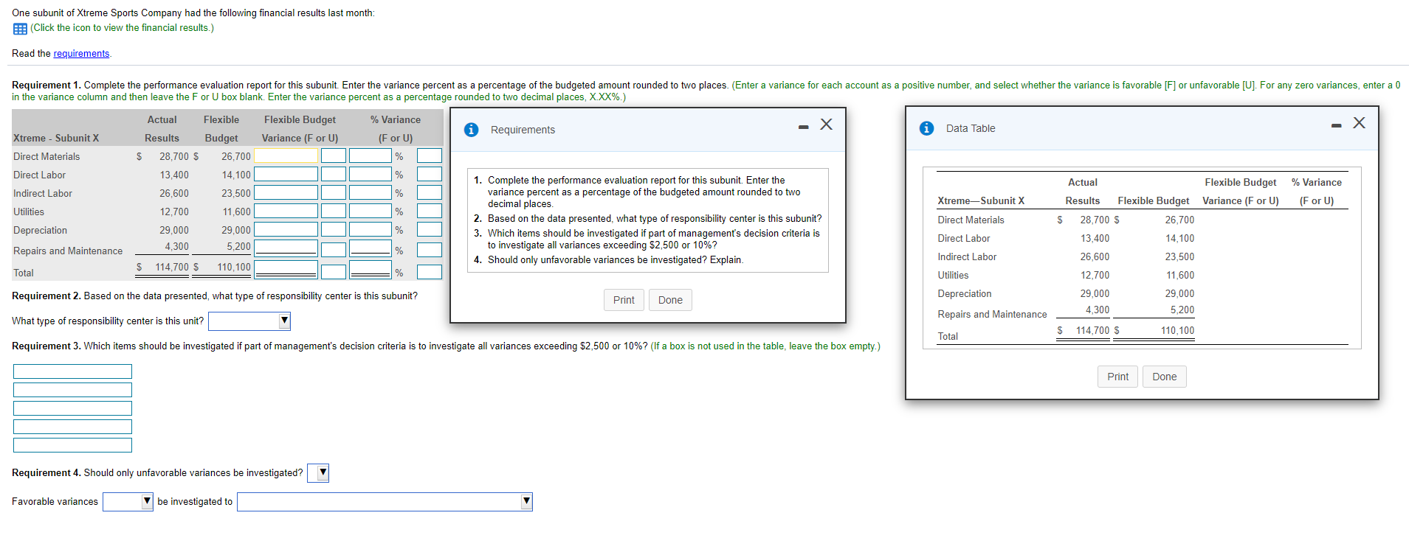1409x538 pixels.
Task: Close the Data Table dialog
Action: (1359, 123)
